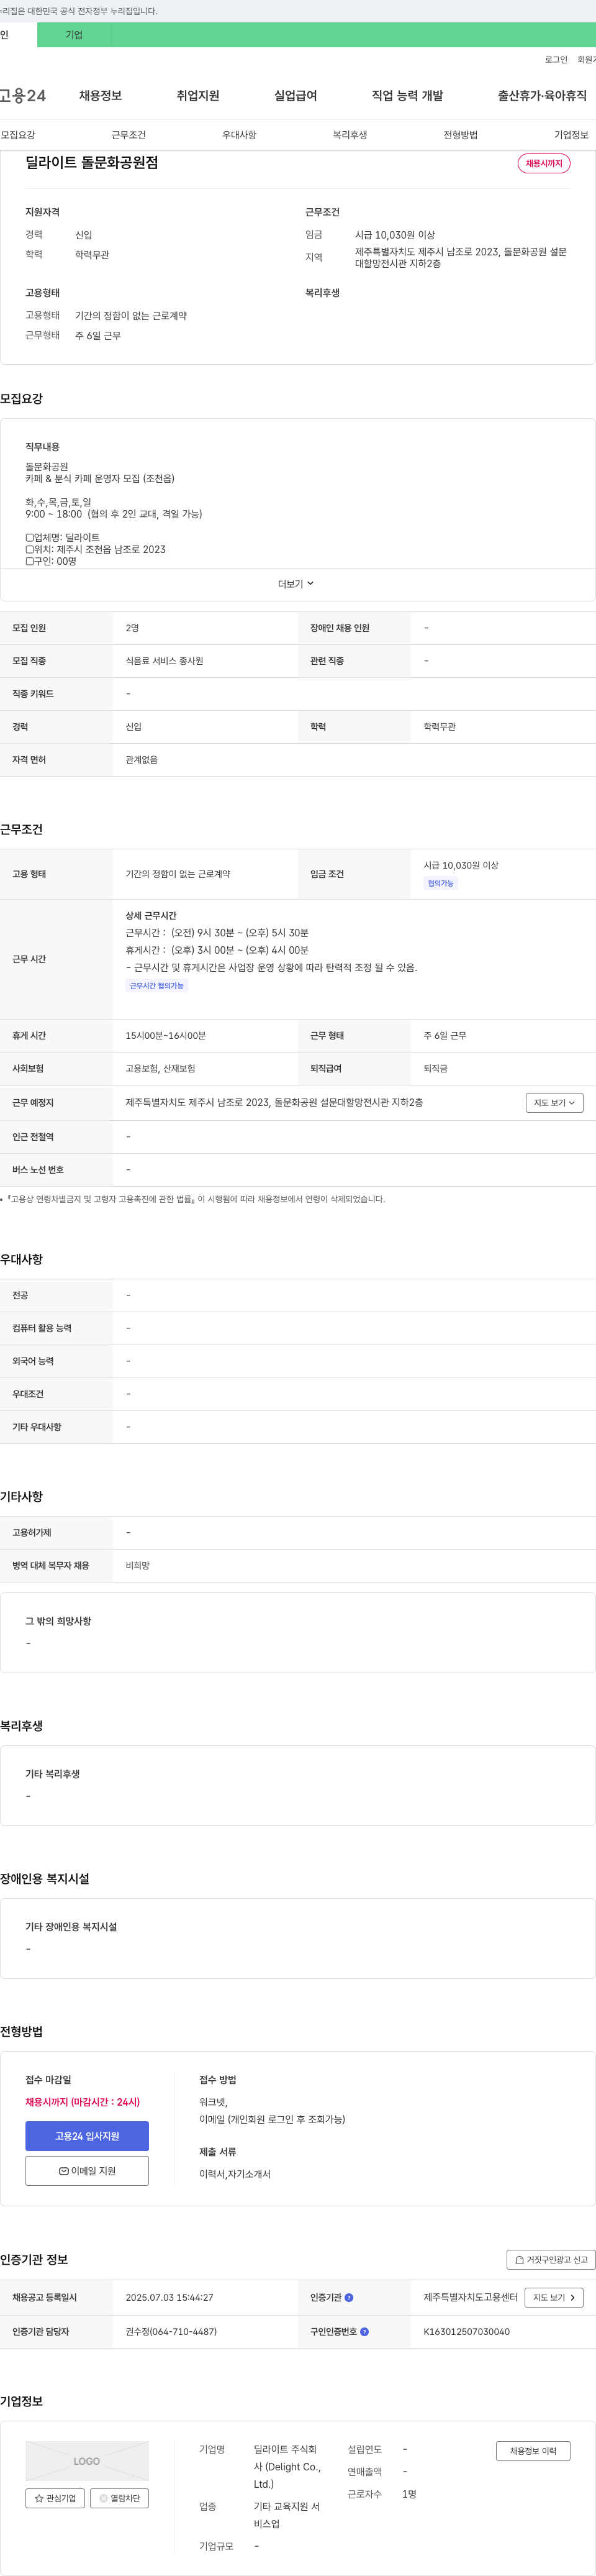Click the 인증기관 help info icon
Screen dimensions: 596x2576
[349, 2297]
